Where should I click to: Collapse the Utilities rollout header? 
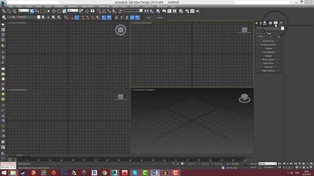269,33
